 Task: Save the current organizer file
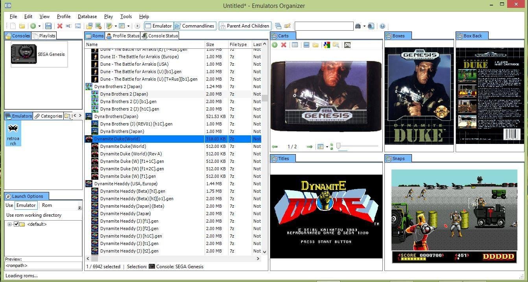coord(48,26)
